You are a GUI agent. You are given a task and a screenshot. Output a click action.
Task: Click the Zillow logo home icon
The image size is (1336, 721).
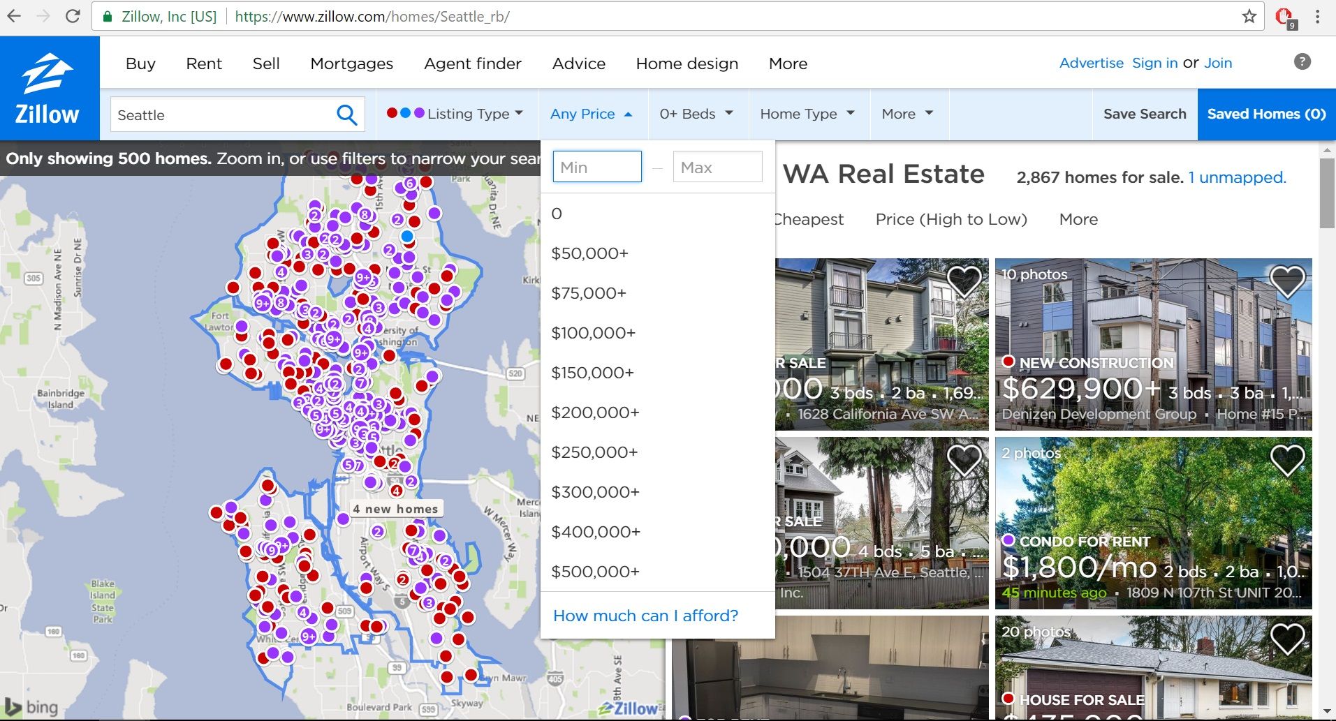click(x=48, y=88)
